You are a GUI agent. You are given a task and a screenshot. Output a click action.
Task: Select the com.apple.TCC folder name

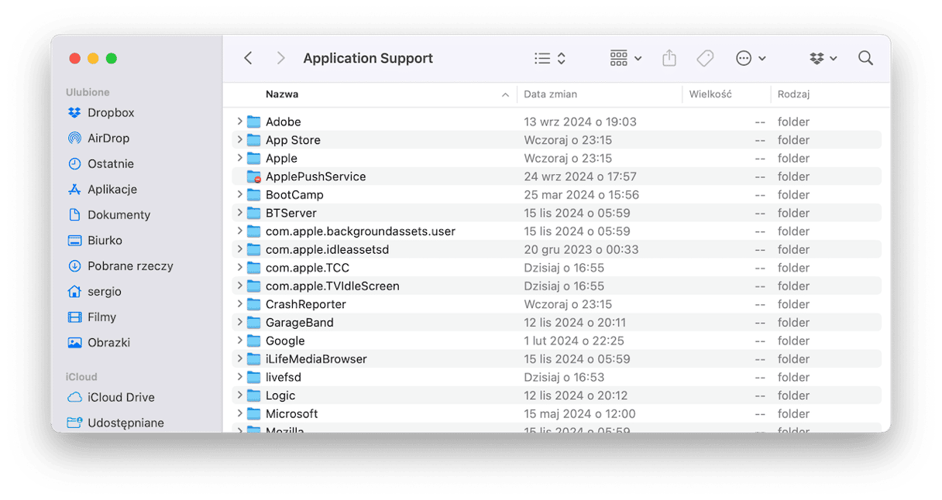pyautogui.click(x=308, y=268)
